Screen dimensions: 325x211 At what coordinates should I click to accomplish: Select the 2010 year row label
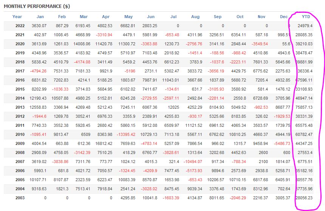[20, 135]
